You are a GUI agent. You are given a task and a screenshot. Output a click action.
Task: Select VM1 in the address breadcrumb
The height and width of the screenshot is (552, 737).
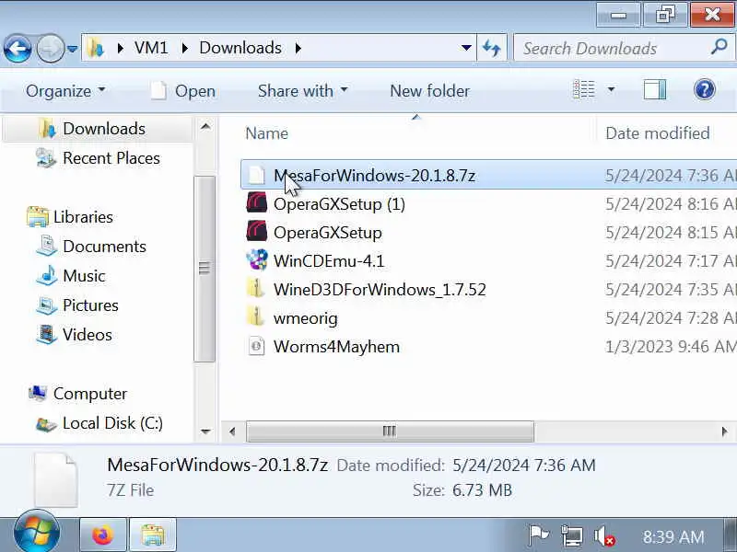tap(151, 48)
